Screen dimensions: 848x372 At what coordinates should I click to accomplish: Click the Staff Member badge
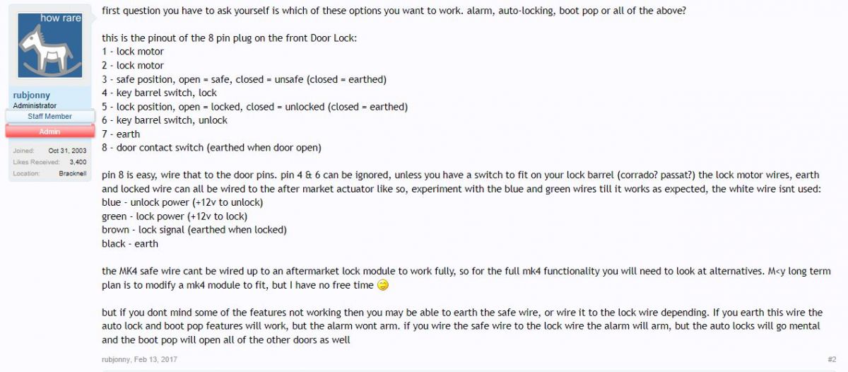click(x=49, y=117)
